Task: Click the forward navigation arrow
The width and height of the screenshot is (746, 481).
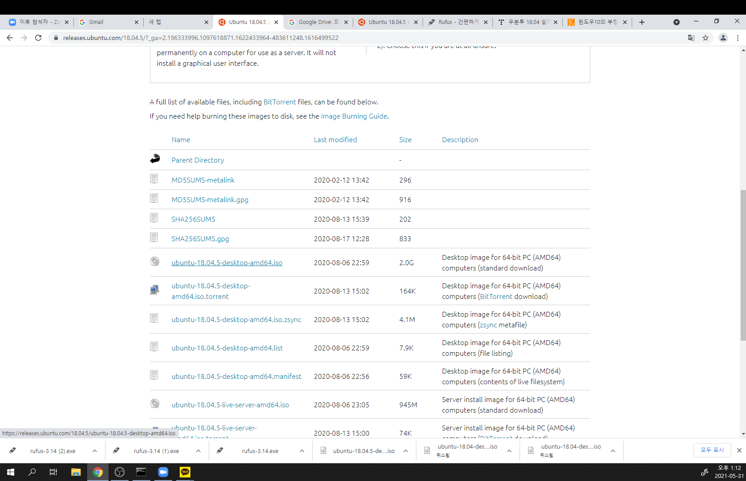Action: pos(24,38)
